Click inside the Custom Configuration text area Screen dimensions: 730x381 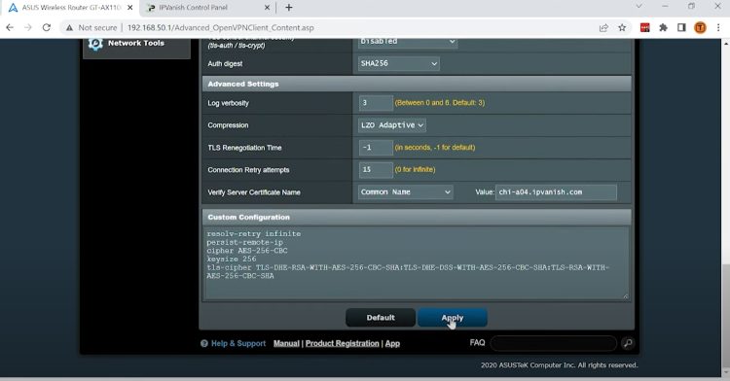(x=417, y=263)
